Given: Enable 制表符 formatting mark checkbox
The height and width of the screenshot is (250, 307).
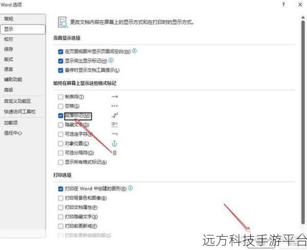Looking at the screenshot, I should click(x=60, y=97).
